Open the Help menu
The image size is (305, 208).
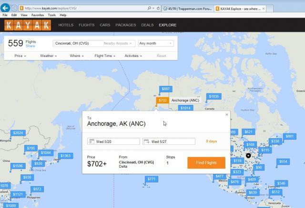(63, 15)
